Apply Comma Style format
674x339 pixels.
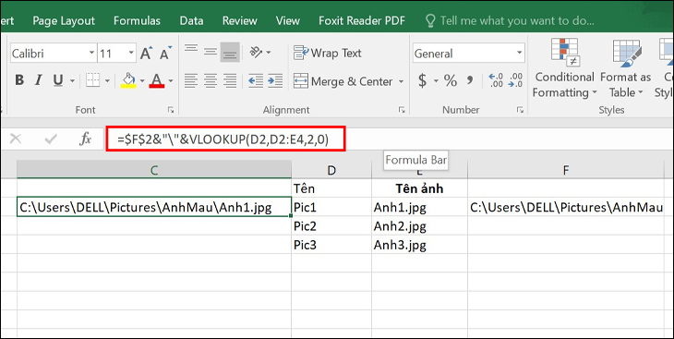click(x=470, y=80)
